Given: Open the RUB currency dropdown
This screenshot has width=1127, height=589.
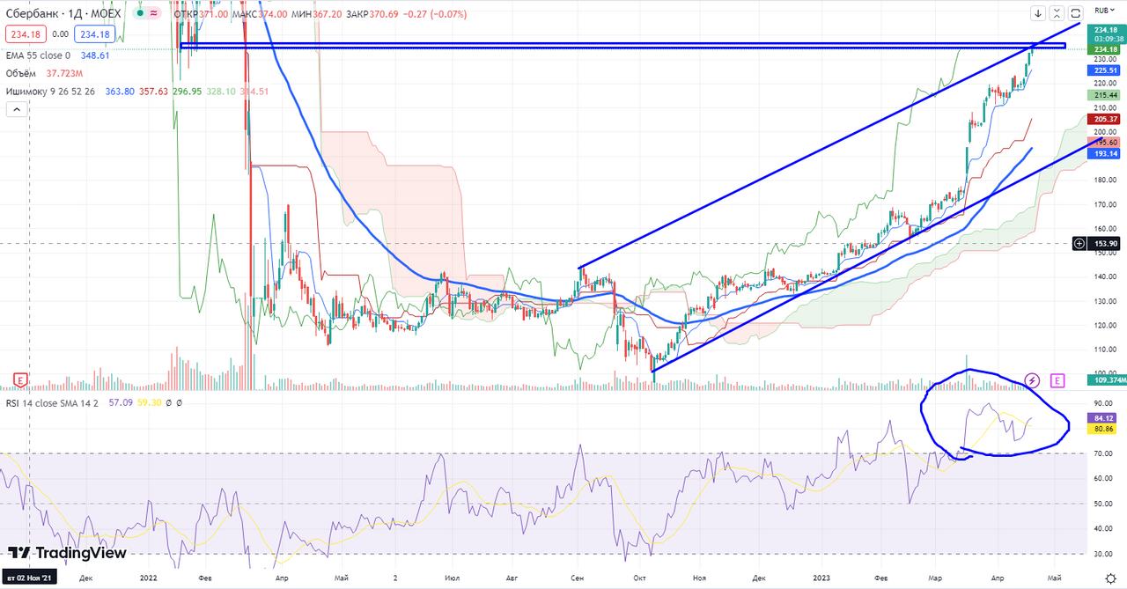Looking at the screenshot, I should pyautogui.click(x=1103, y=11).
